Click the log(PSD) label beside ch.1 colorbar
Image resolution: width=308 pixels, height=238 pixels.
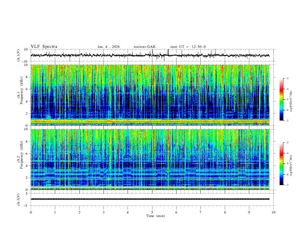(x=291, y=101)
